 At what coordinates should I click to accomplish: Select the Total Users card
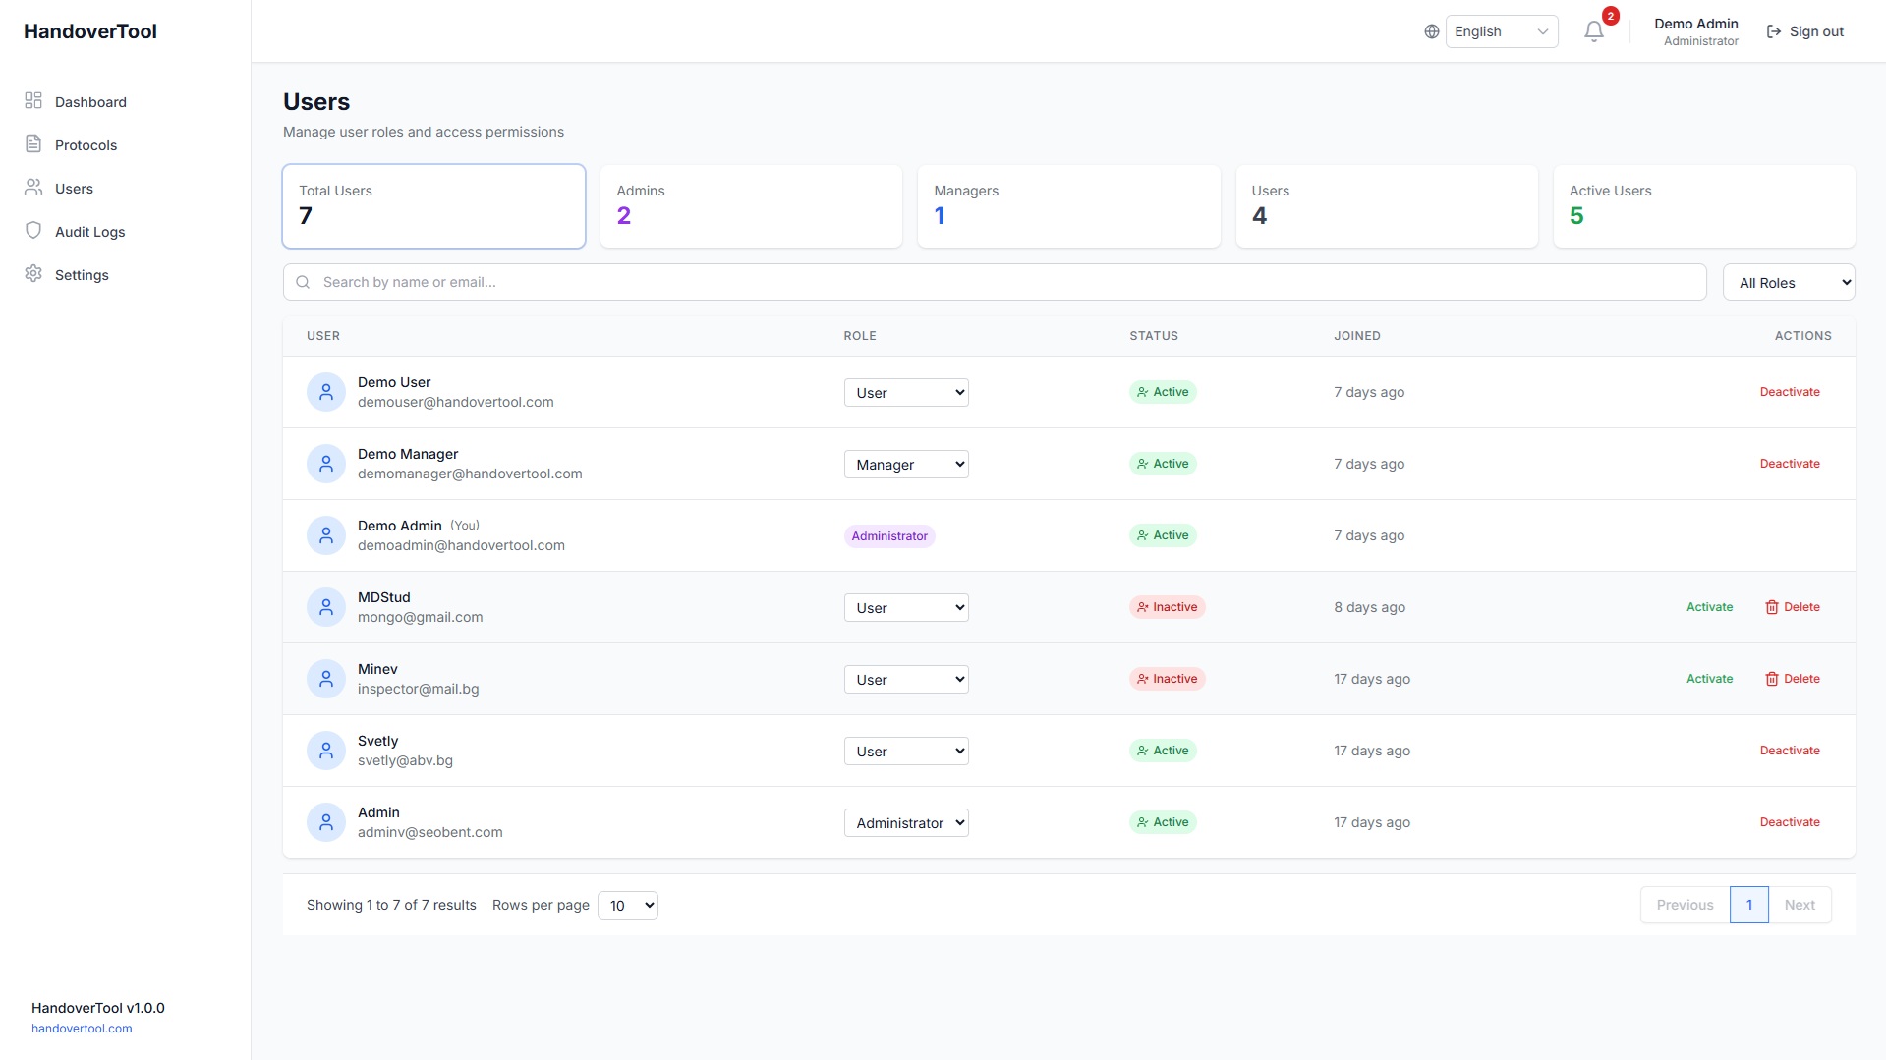tap(433, 206)
